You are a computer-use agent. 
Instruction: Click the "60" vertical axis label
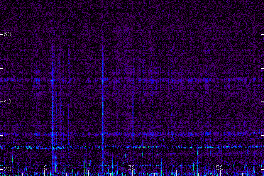[7, 34]
